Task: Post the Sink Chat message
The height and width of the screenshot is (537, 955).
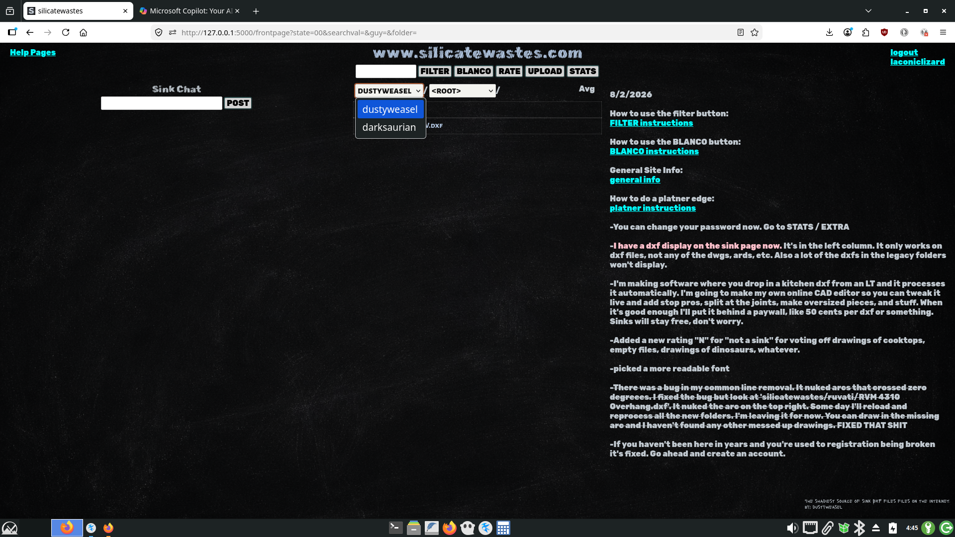Action: point(238,103)
